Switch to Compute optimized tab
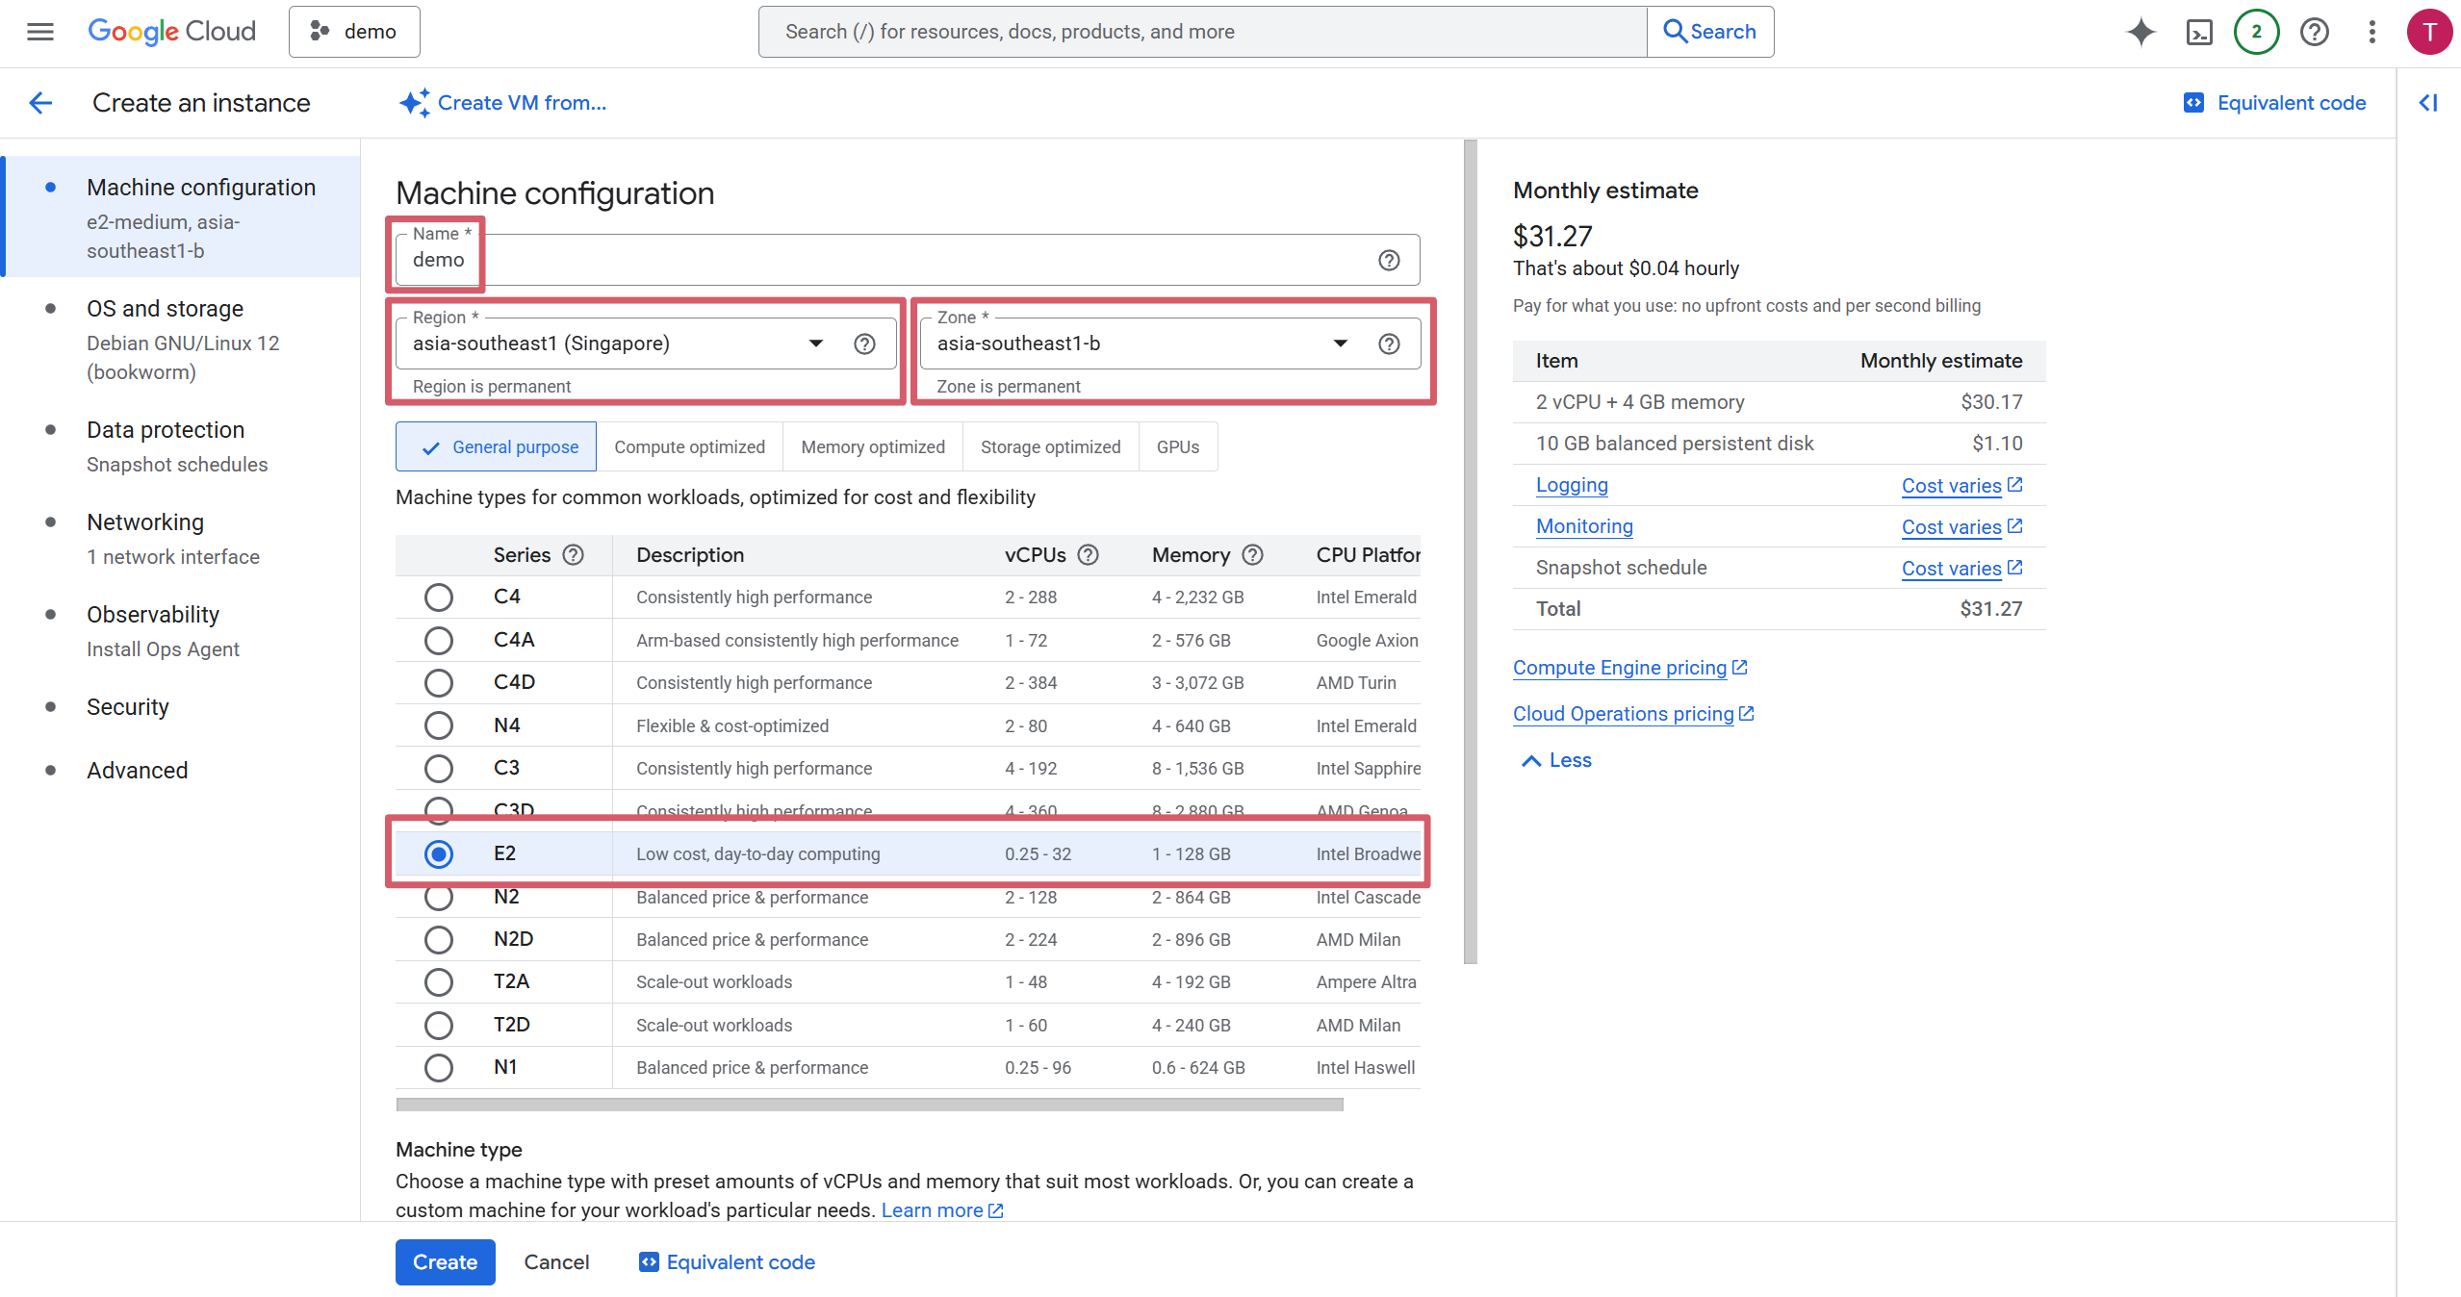 point(689,446)
